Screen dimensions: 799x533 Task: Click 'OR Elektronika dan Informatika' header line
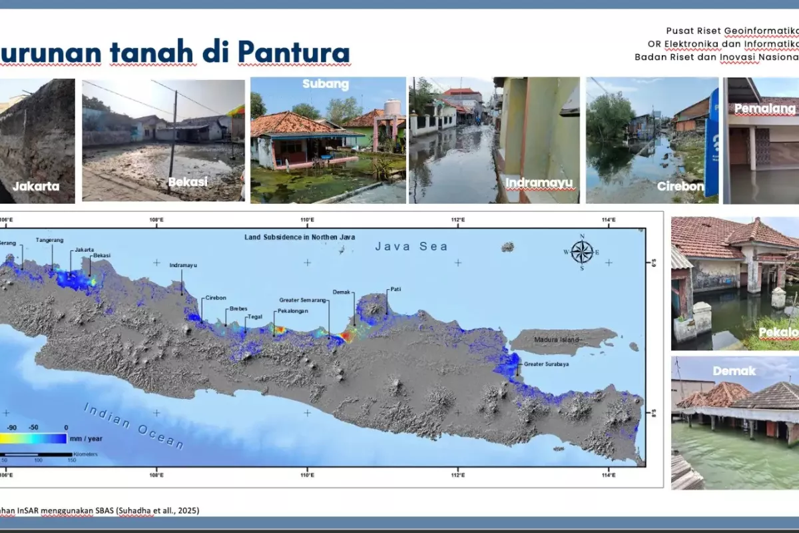tap(723, 44)
